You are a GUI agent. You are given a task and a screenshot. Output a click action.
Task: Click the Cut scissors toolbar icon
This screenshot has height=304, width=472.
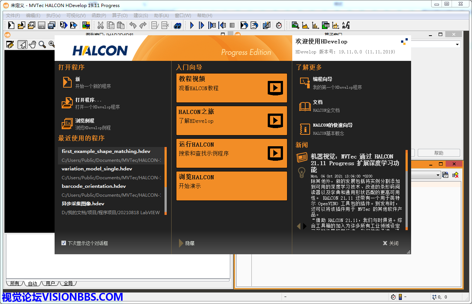[100, 25]
